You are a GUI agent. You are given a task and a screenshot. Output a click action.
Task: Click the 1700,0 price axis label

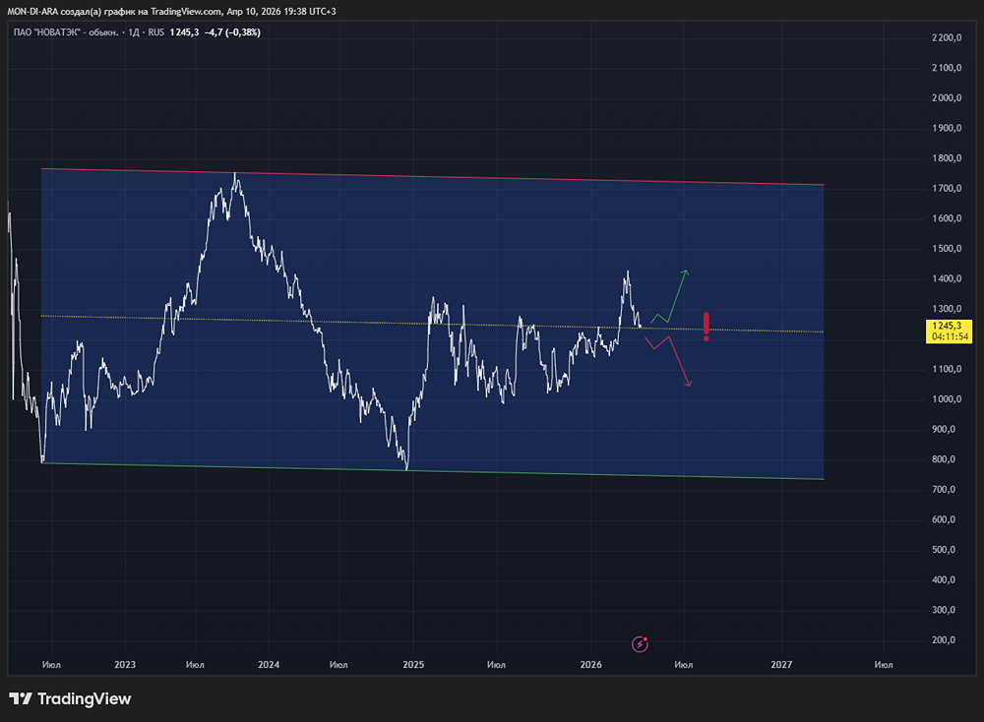click(947, 188)
